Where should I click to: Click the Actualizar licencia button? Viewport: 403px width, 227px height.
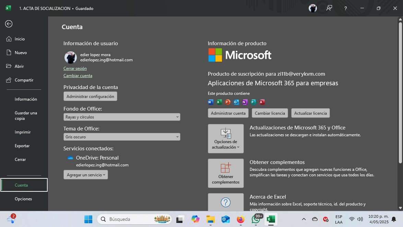[x=310, y=113]
